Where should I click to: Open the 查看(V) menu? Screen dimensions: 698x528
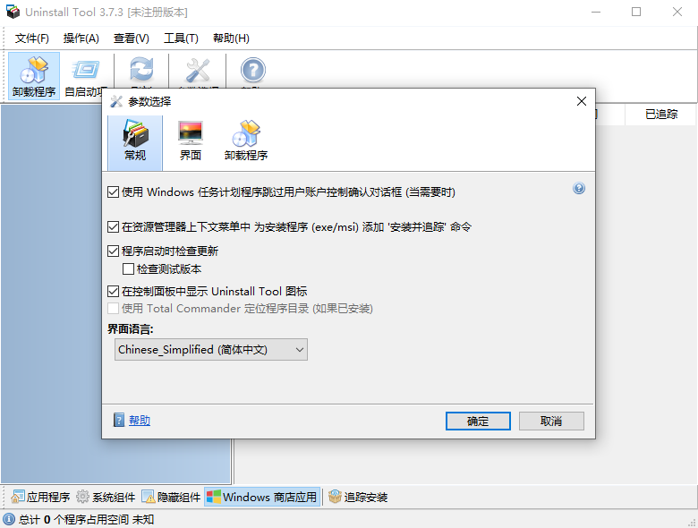point(131,38)
